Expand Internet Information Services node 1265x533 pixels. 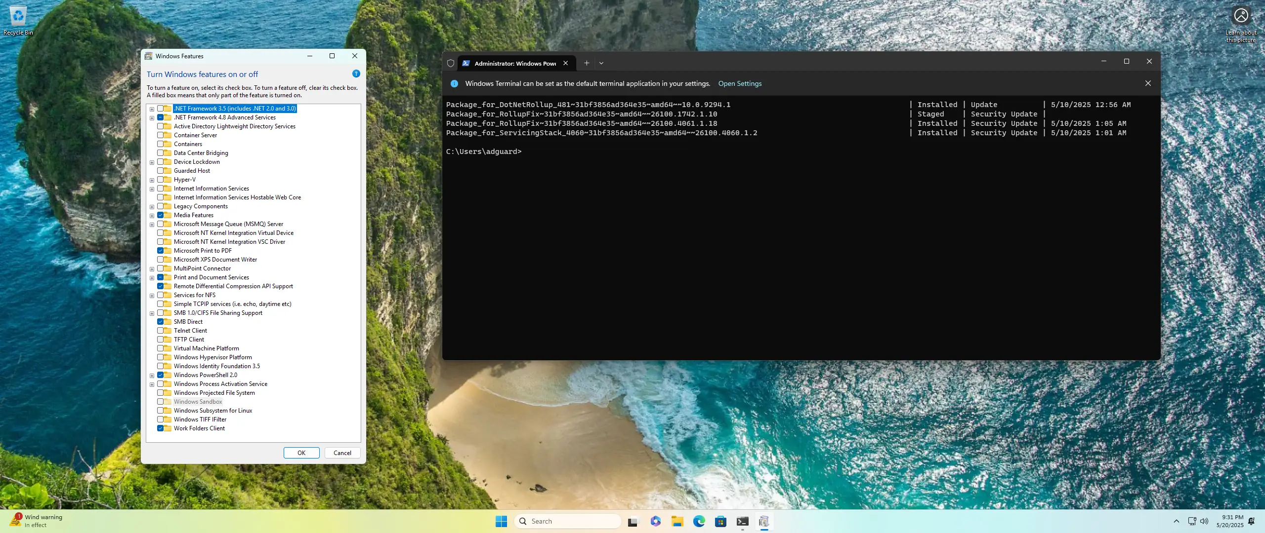pyautogui.click(x=152, y=189)
